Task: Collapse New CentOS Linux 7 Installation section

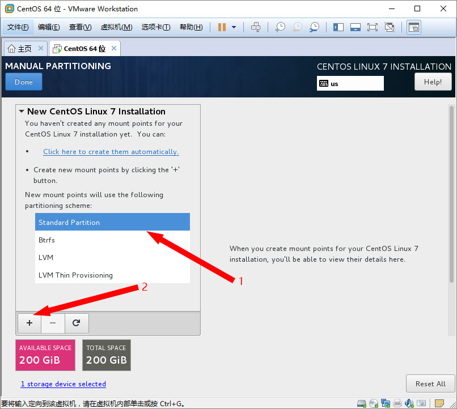Action: click(22, 112)
